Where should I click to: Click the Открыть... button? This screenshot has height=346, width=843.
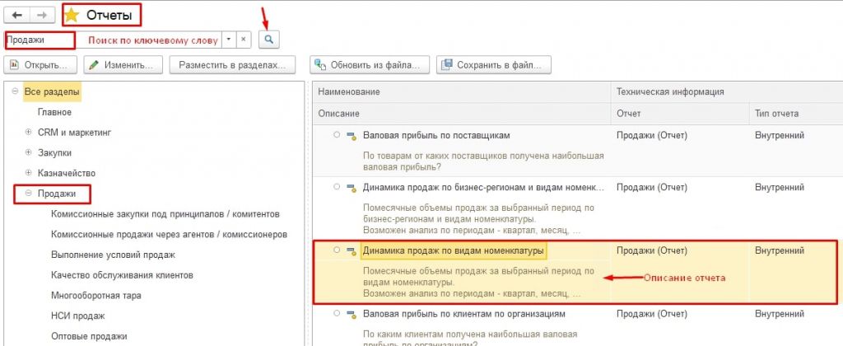click(40, 65)
